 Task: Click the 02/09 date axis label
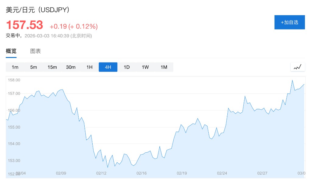pyautogui.click(x=61, y=173)
